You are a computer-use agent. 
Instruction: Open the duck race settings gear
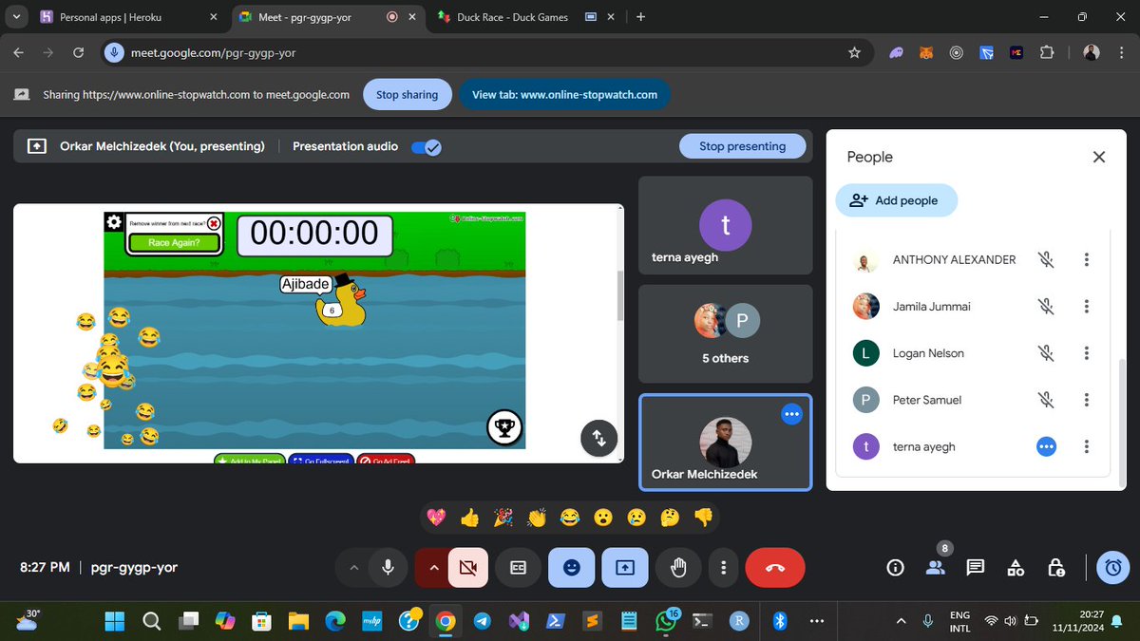click(x=114, y=222)
